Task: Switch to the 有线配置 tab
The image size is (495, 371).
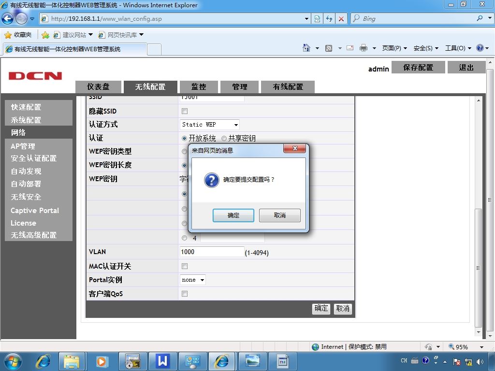Action: [x=288, y=87]
